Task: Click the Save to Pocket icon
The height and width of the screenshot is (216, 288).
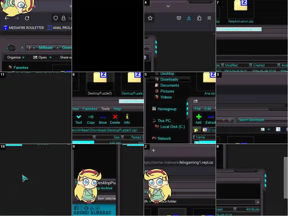Action: pyautogui.click(x=179, y=18)
